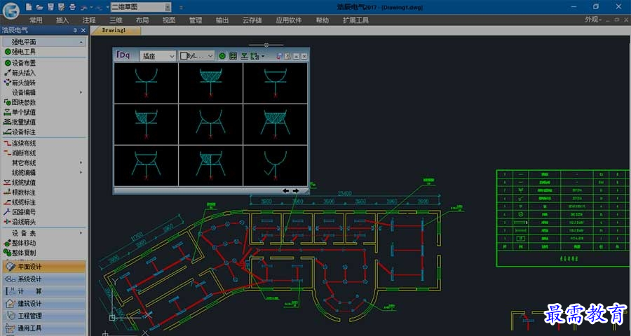This screenshot has width=631, height=336.
Task: Open the 插入 ribbon tab
Action: [x=62, y=20]
